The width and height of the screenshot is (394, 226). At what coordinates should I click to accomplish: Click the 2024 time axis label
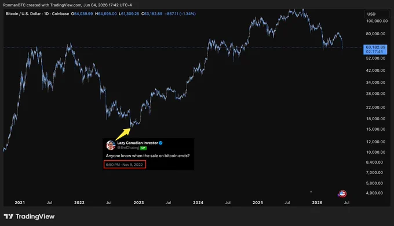pos(198,203)
